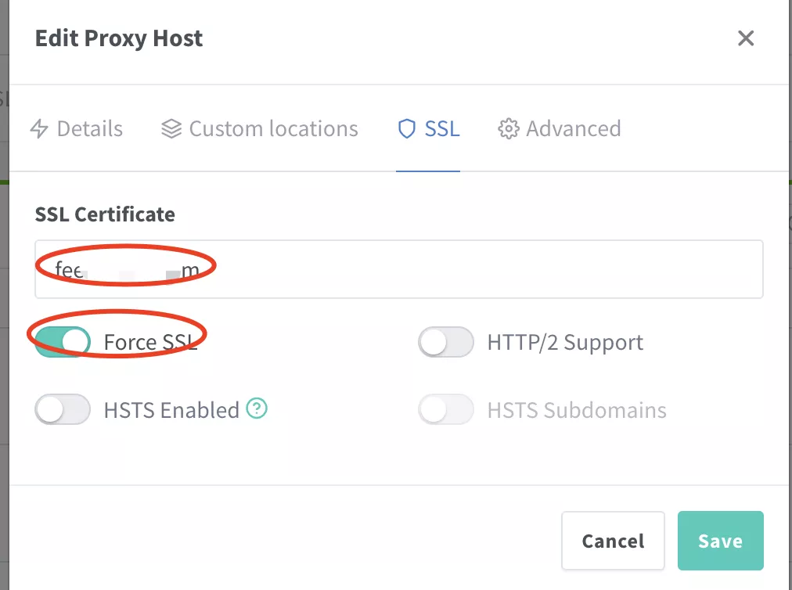Click the green Save button

coord(720,541)
